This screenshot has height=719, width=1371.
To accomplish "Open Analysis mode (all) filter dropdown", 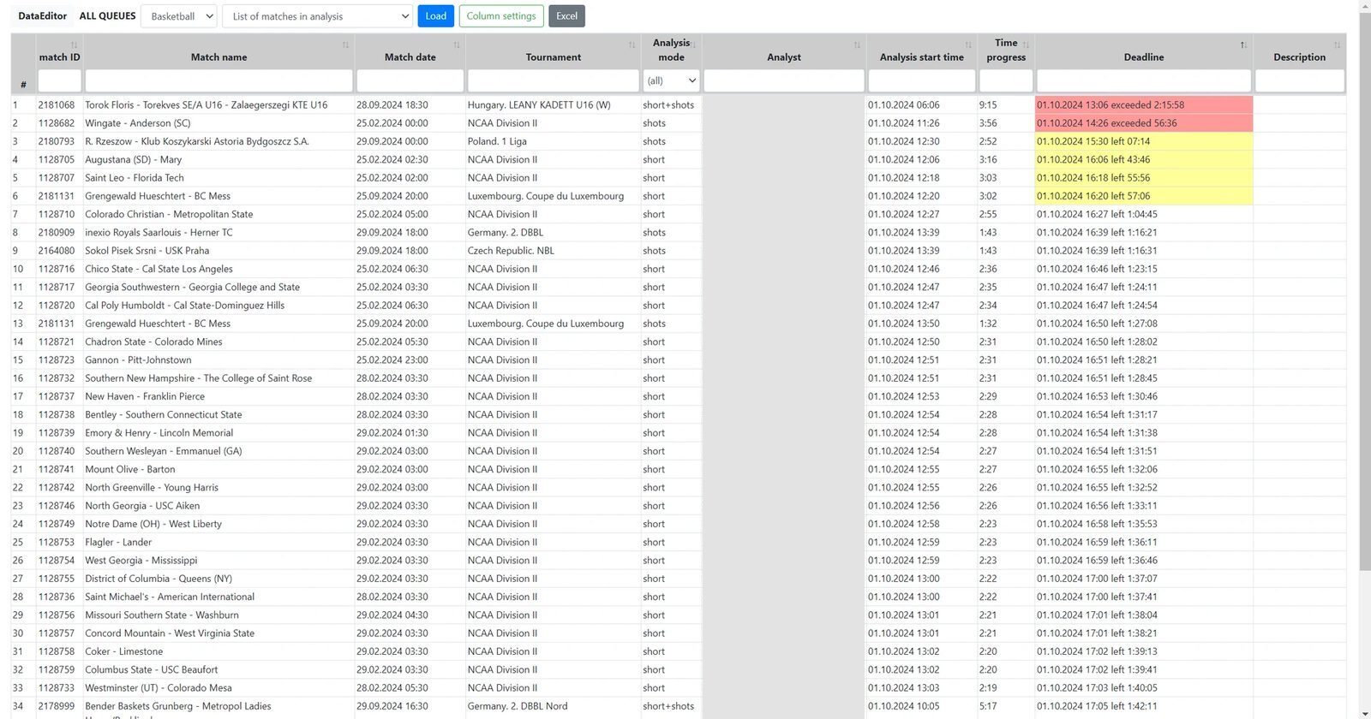I will [x=671, y=80].
